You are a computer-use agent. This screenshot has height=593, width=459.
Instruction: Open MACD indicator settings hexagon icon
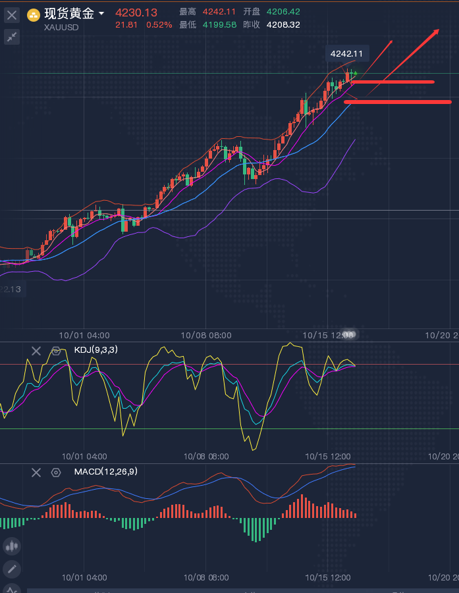coord(56,472)
